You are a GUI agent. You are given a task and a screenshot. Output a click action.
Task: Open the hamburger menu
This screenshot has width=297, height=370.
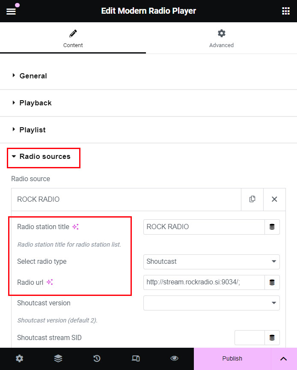coord(11,11)
